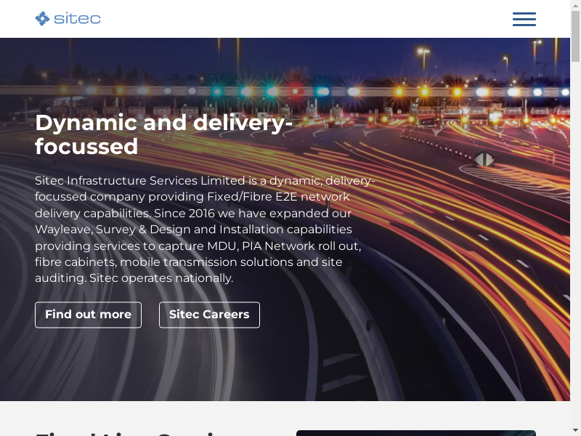Click the scrollbar down arrow
The height and width of the screenshot is (436, 581).
click(x=575, y=430)
